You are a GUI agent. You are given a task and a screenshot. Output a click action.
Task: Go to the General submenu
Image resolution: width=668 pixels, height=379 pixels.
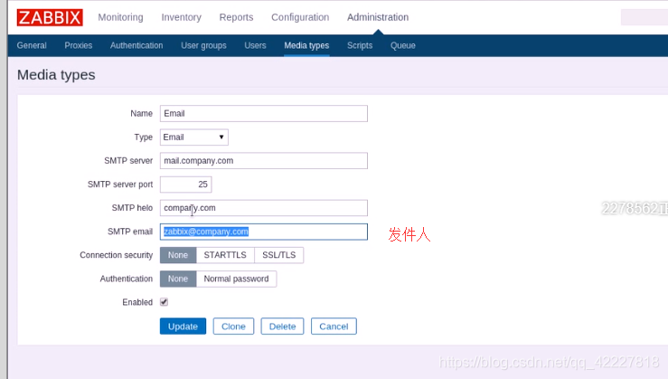click(32, 45)
